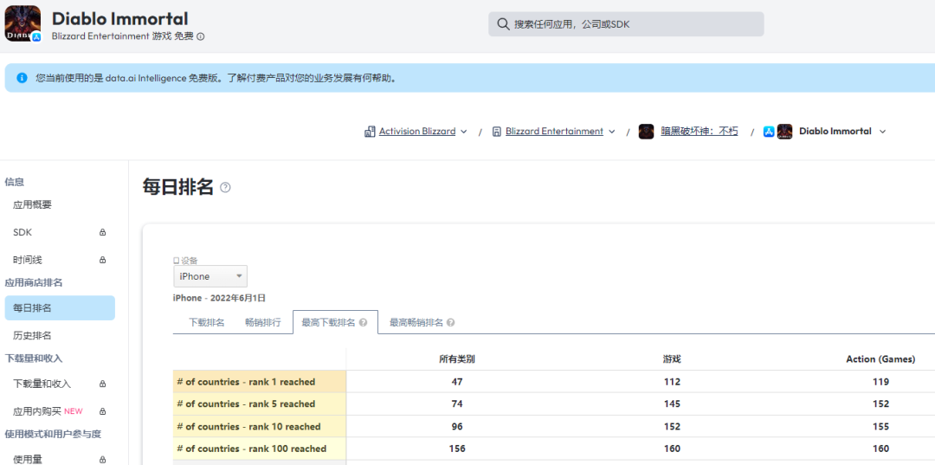935x465 pixels.
Task: Click the 暗黑破坏神 app thumbnail in breadcrumb
Action: 647,131
